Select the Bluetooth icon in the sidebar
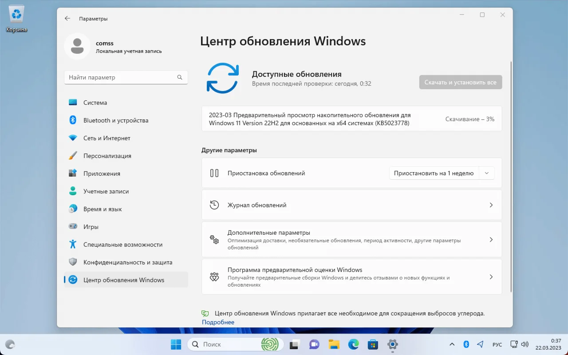This screenshot has height=355, width=568. [x=73, y=120]
